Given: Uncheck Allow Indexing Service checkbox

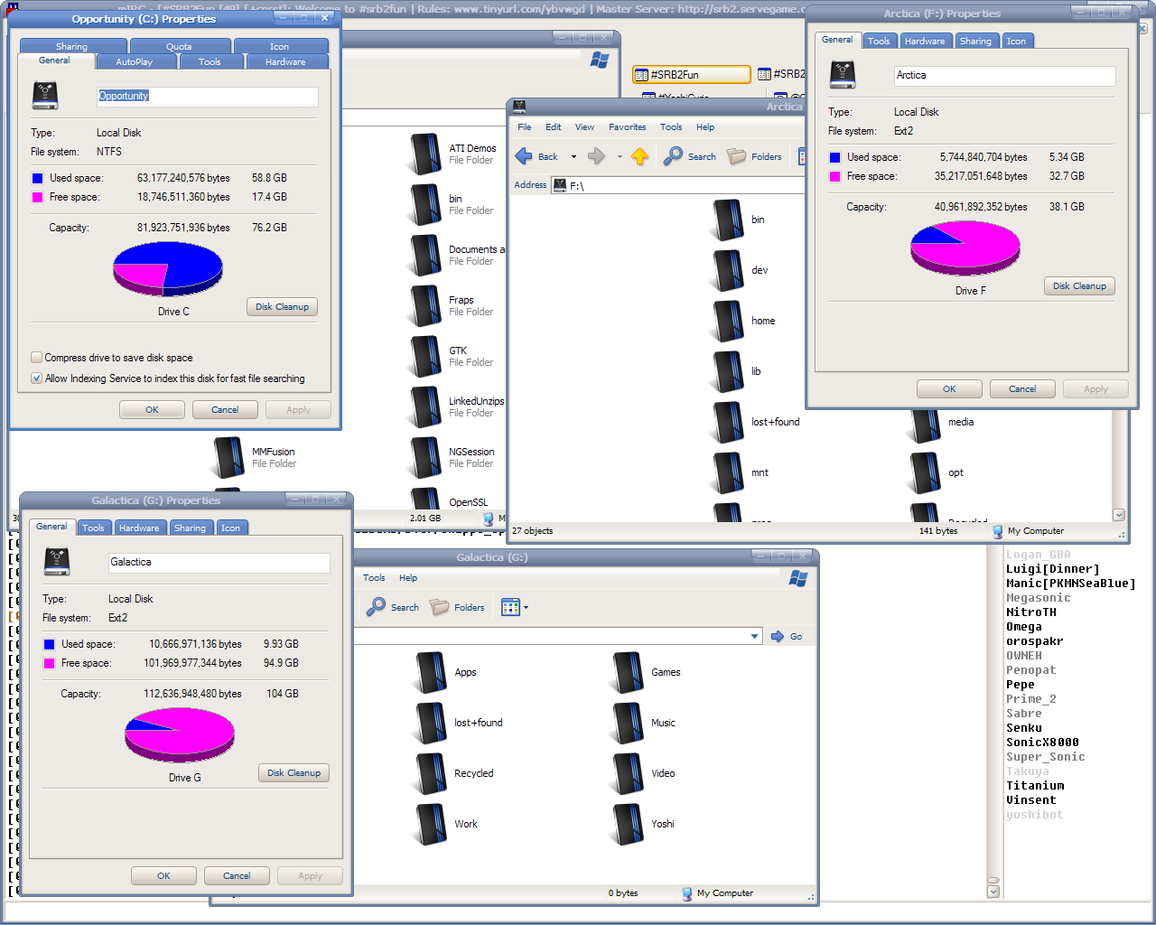Looking at the screenshot, I should [37, 378].
